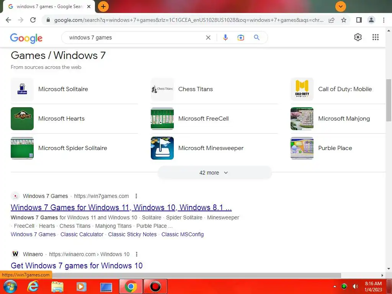Screen dimensions: 392x294
Task: Open Get Windows 7 games for Windows 10
Action: (x=77, y=266)
